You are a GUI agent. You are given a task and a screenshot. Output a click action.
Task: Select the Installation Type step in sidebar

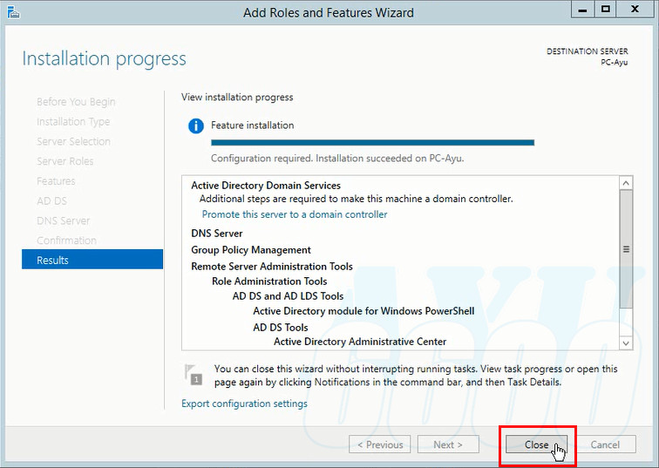pos(73,122)
